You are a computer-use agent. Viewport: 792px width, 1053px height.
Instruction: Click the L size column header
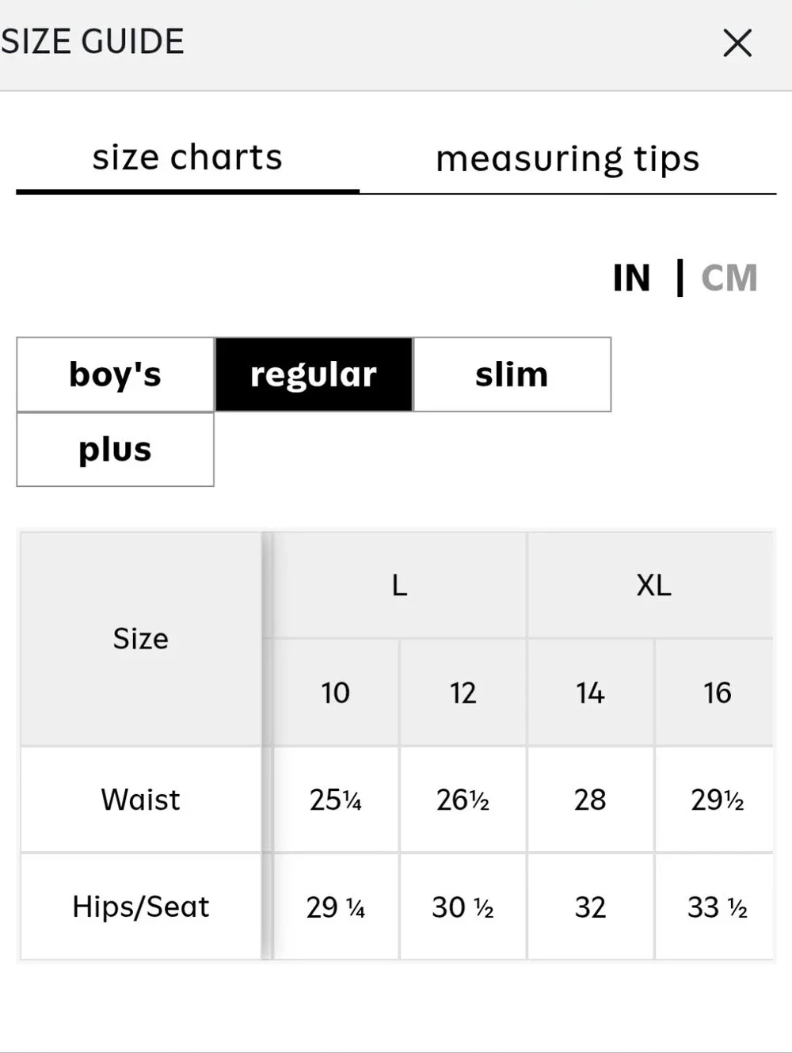pos(399,585)
